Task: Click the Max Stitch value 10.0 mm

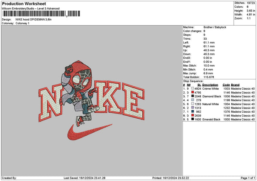Action: [209, 66]
